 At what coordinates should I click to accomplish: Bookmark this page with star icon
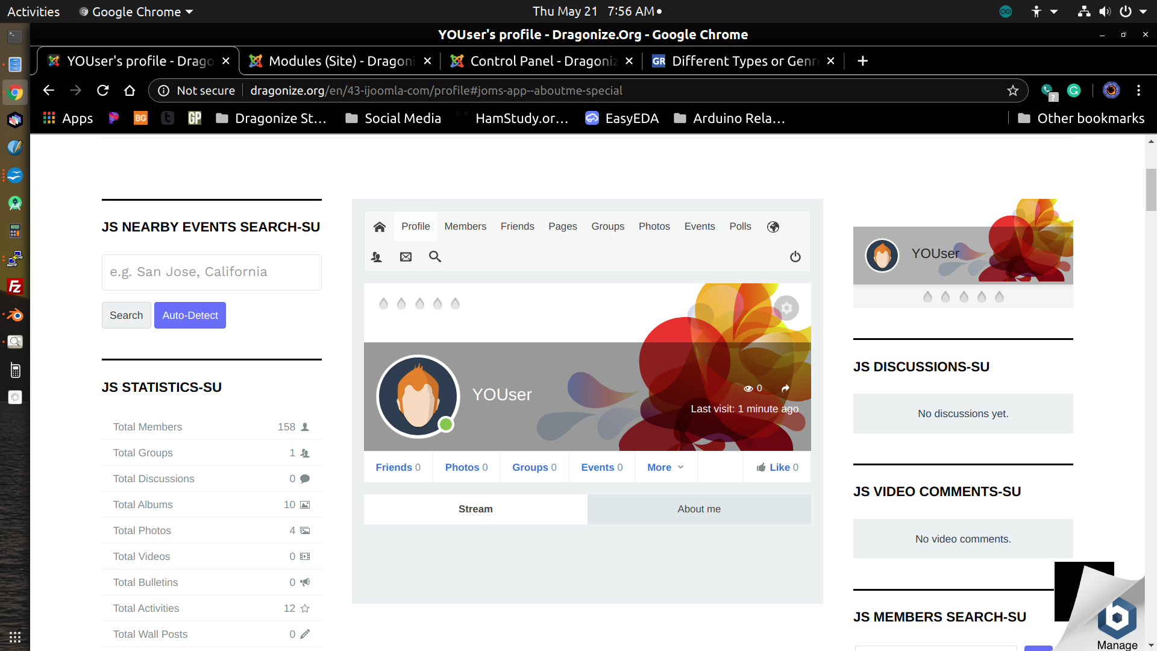[x=1012, y=90]
